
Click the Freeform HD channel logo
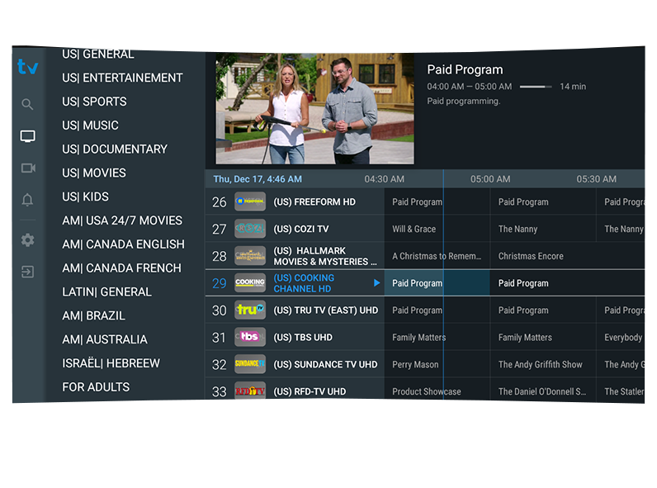(x=250, y=201)
